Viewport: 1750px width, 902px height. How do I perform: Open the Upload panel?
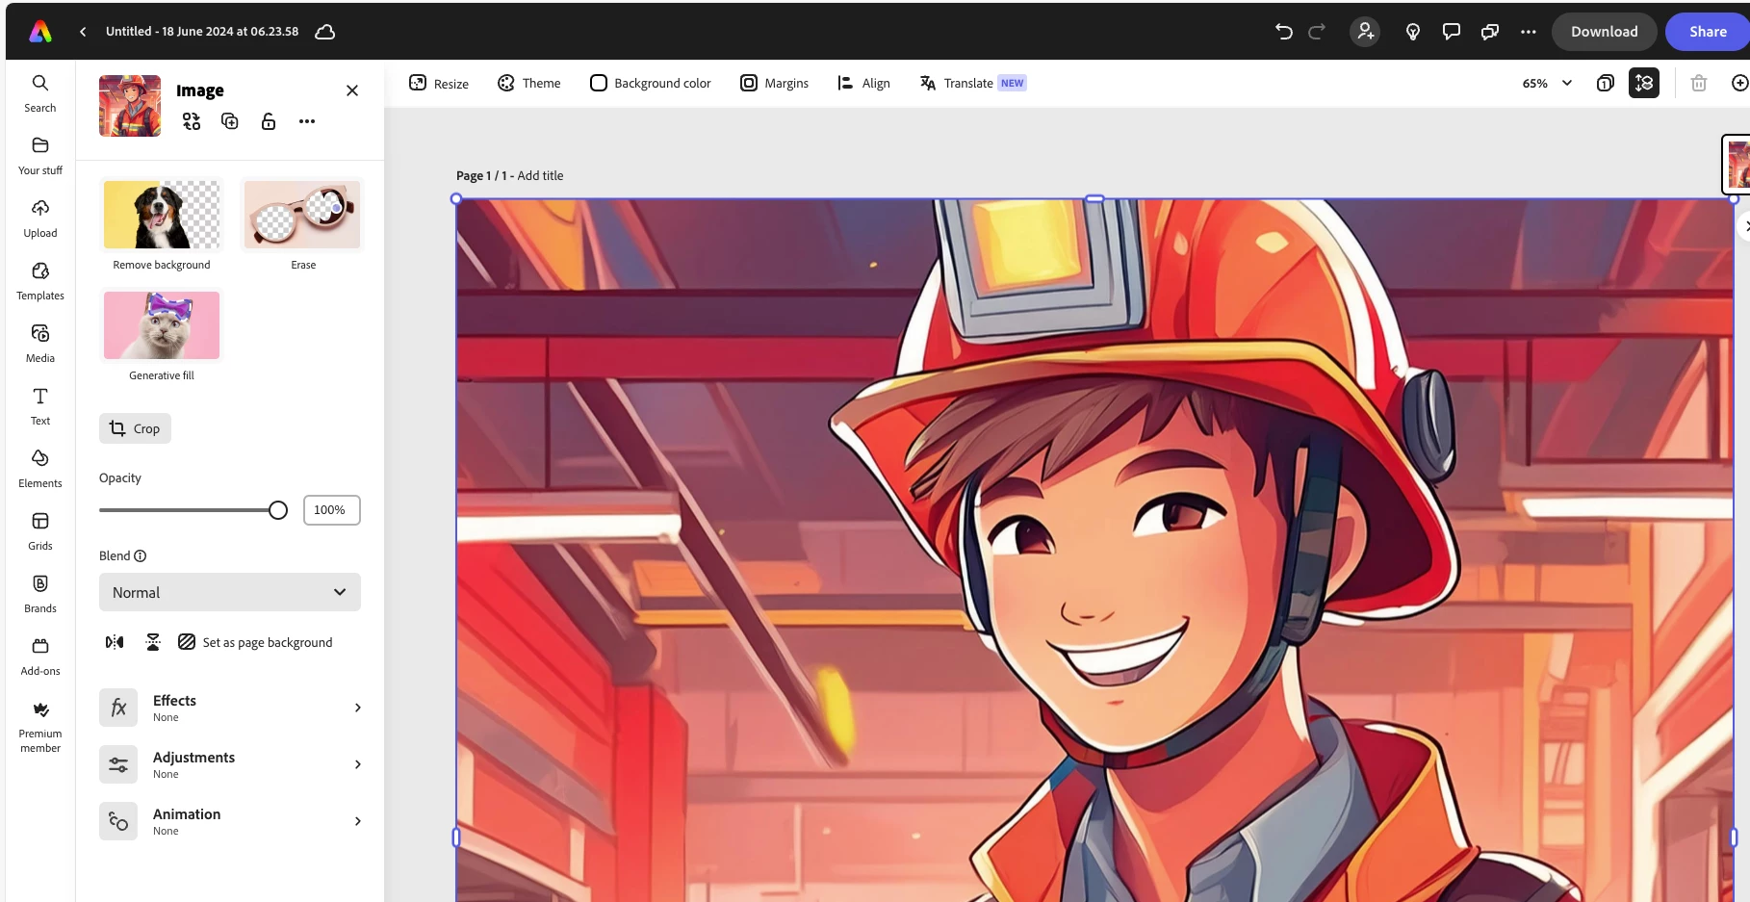40,219
